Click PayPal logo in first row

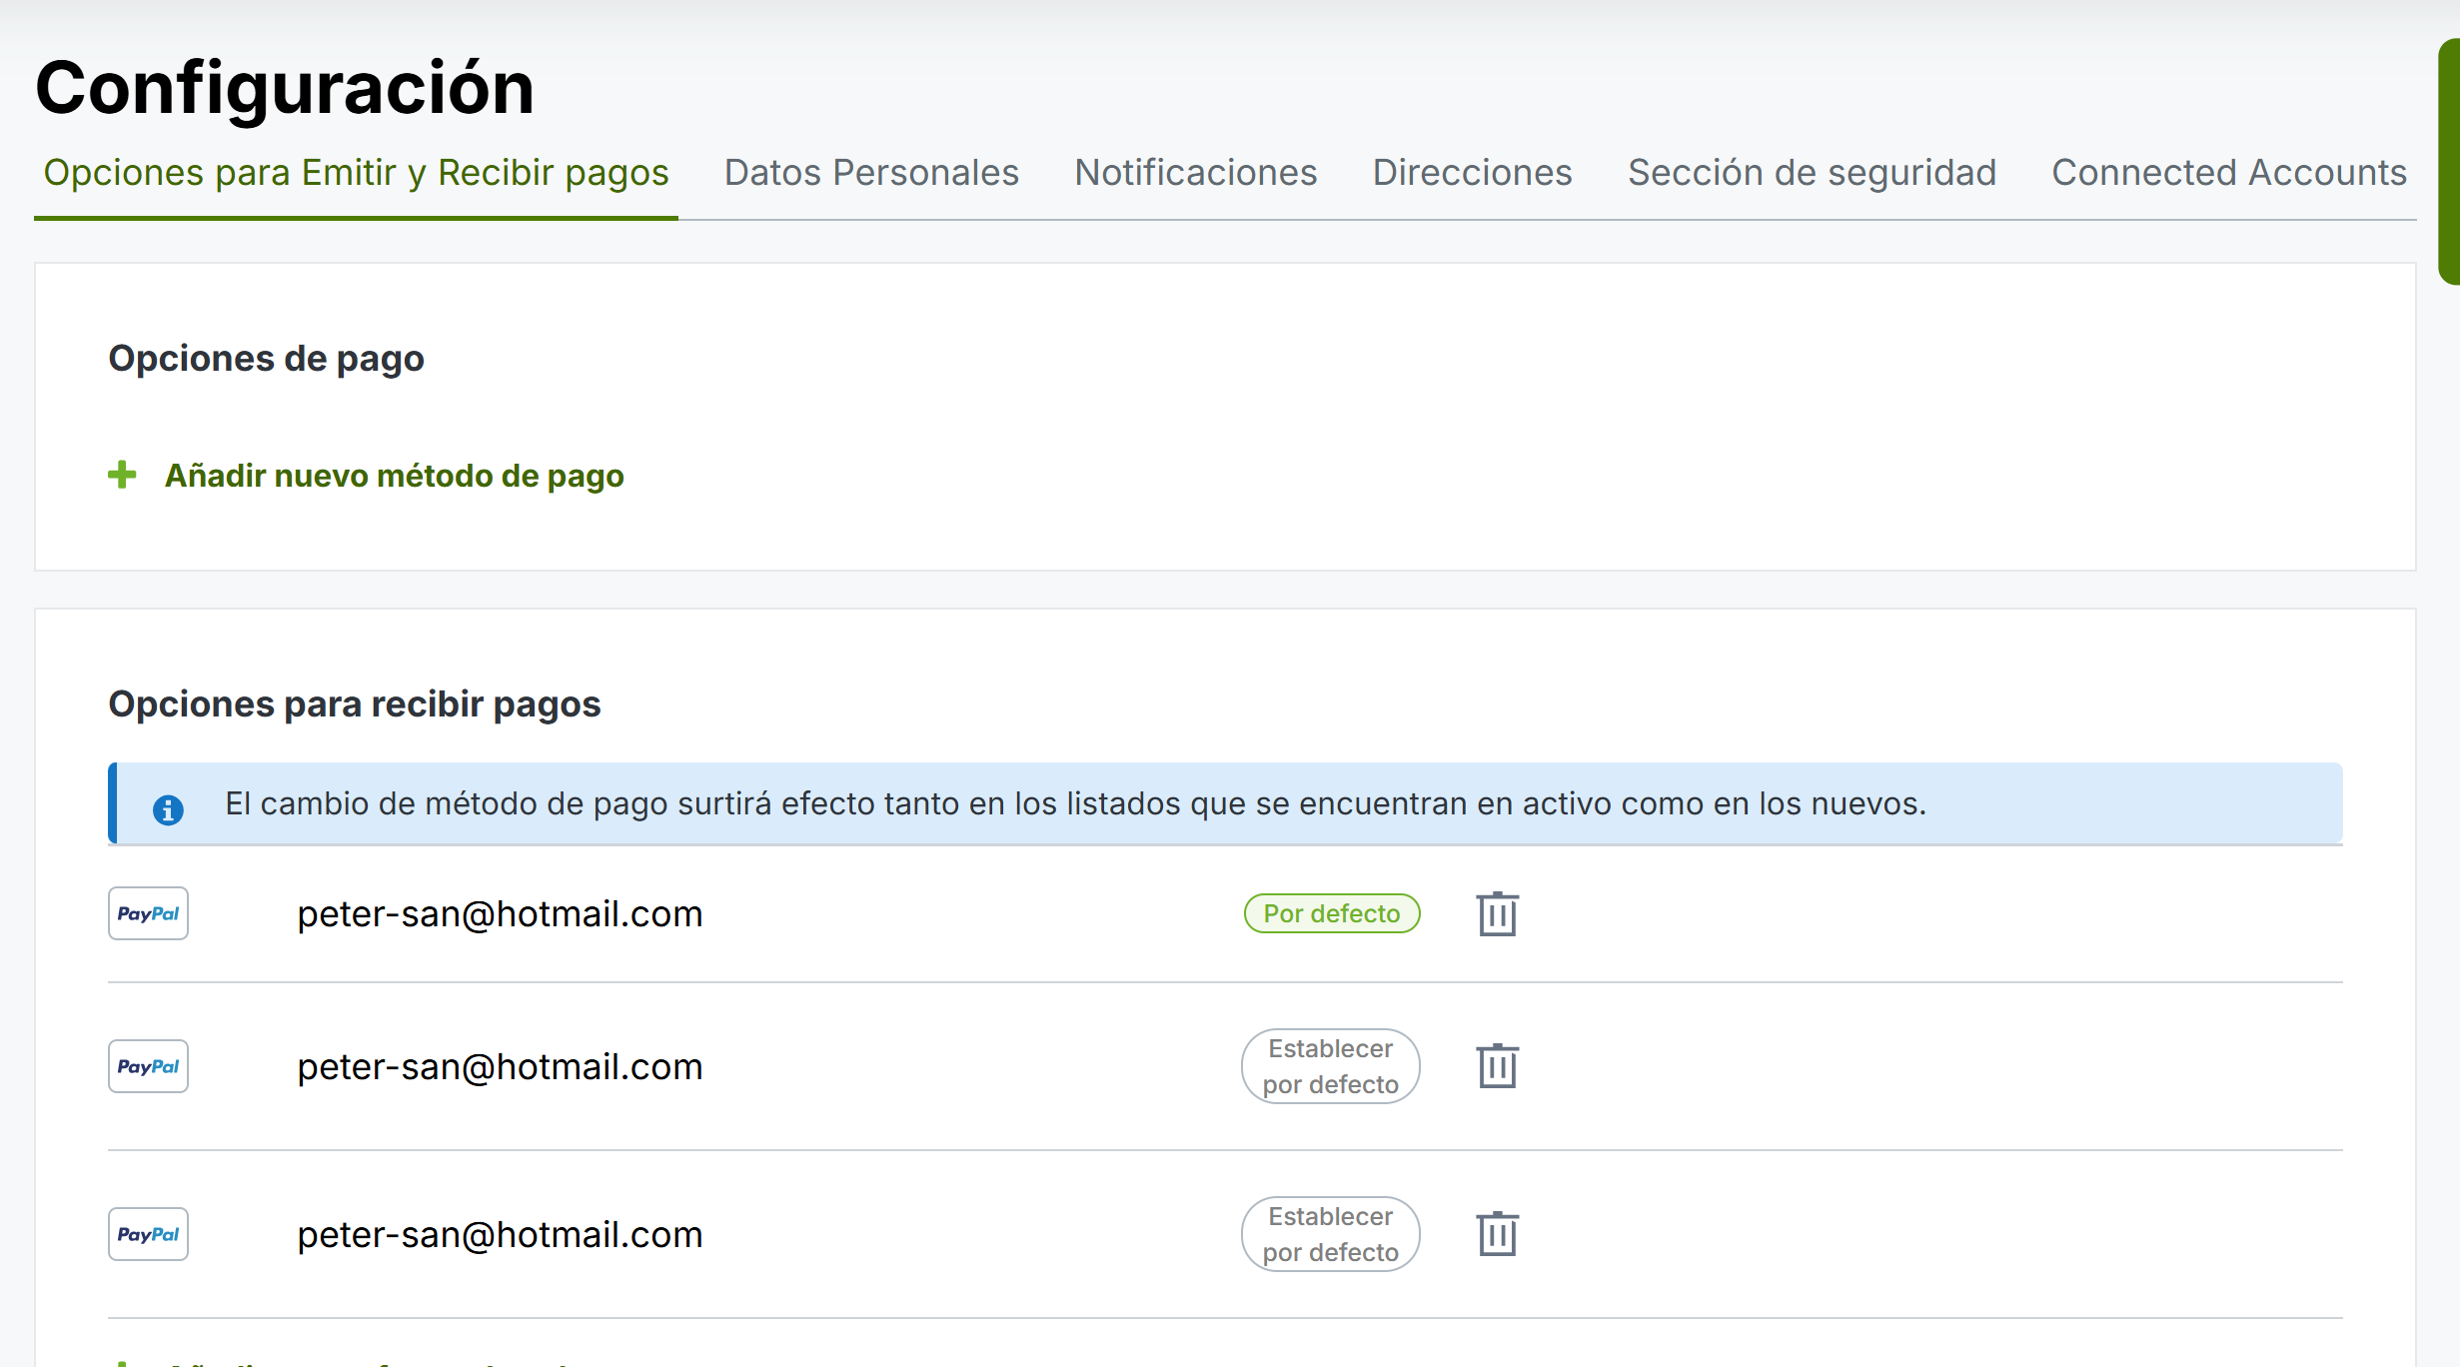pyautogui.click(x=148, y=913)
